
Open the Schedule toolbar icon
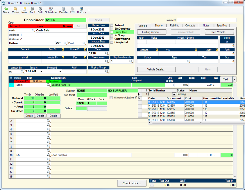[x=51, y=9]
